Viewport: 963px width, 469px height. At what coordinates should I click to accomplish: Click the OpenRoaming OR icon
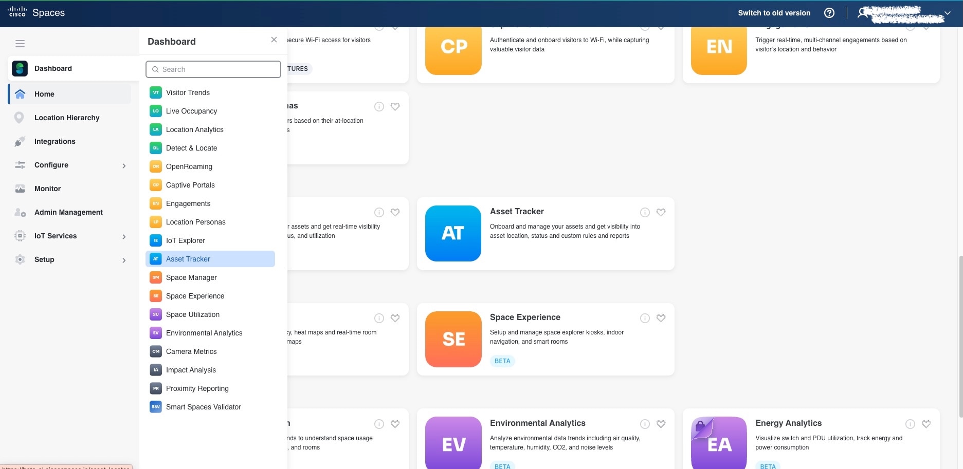156,166
